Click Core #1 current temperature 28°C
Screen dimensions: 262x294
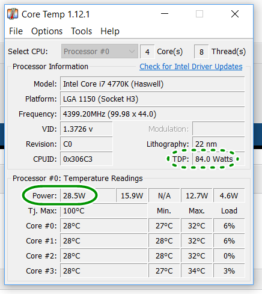click(x=103, y=240)
